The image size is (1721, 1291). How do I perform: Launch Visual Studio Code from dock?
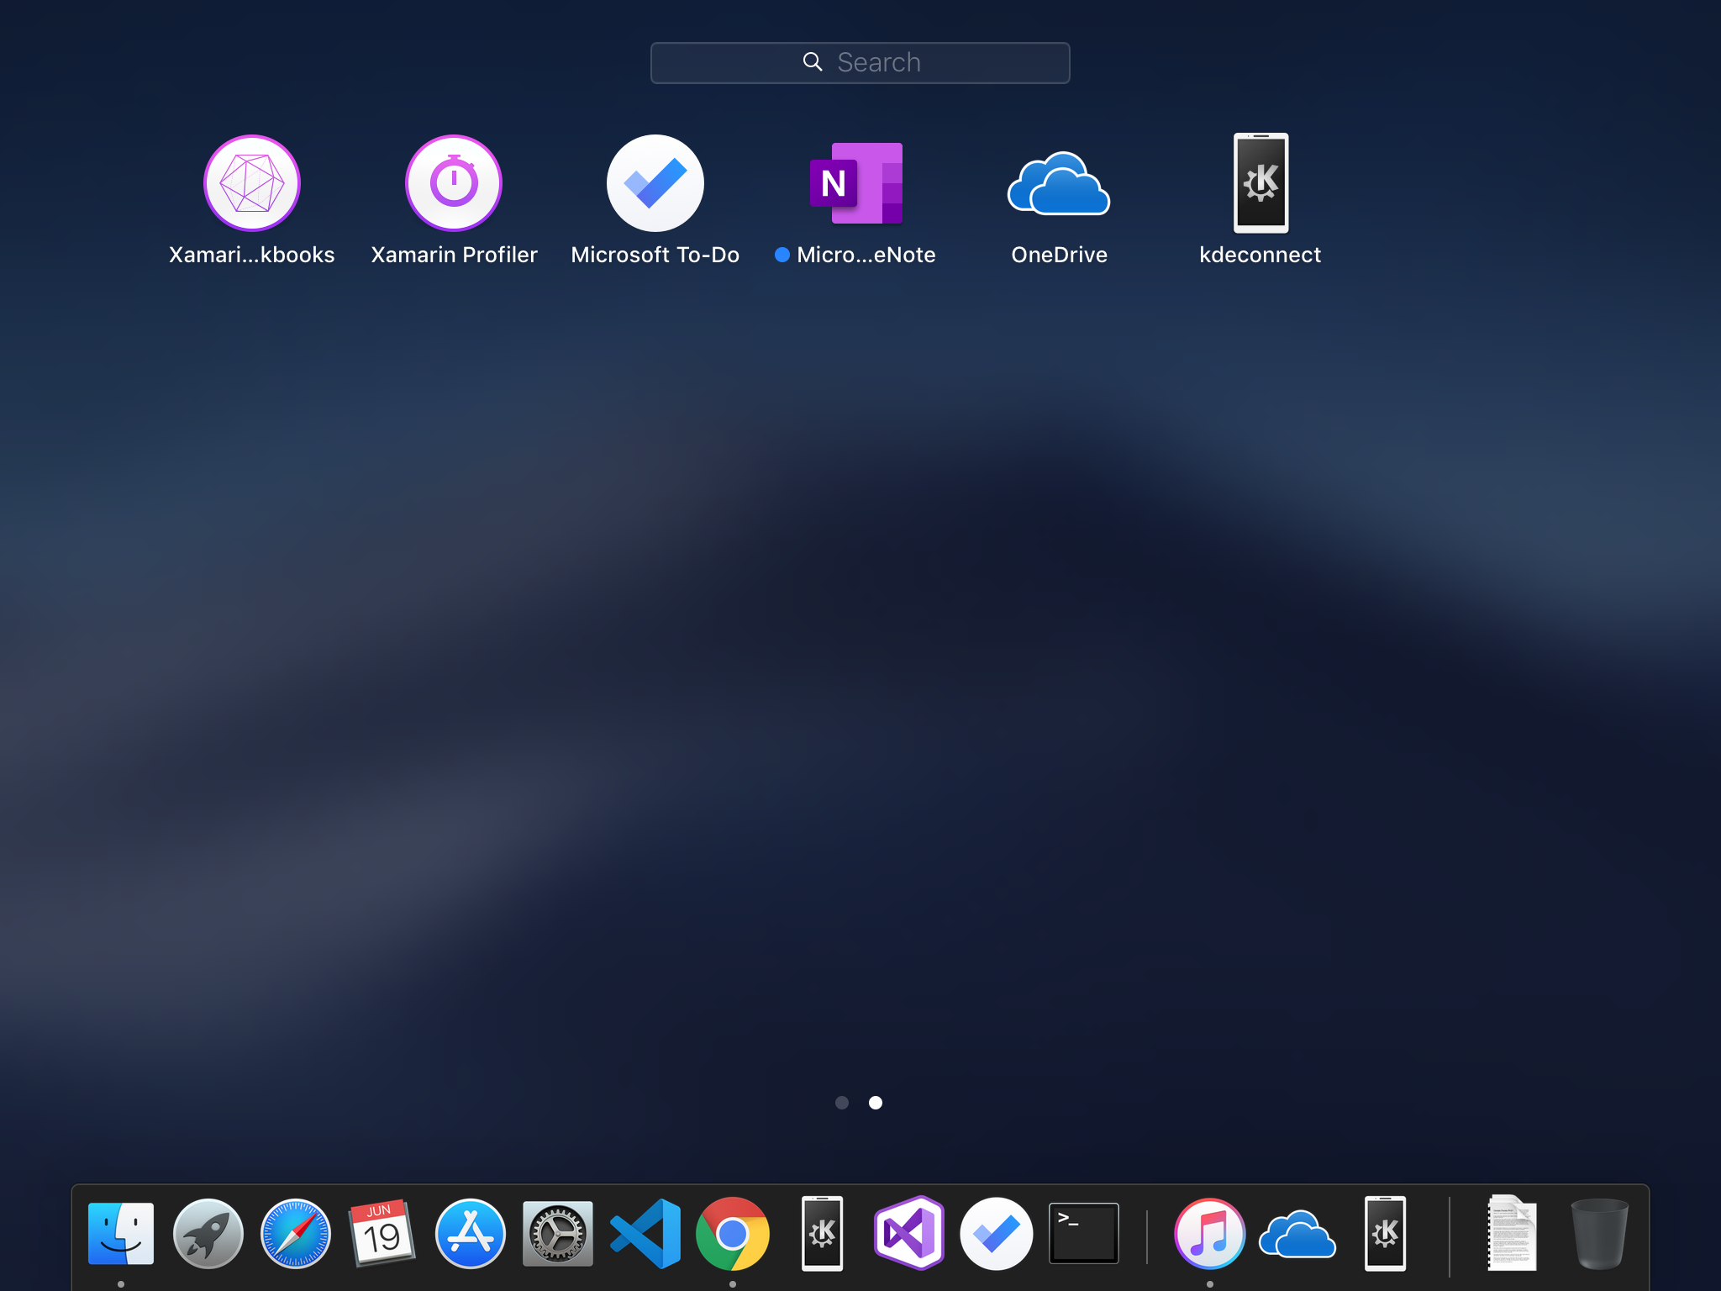pyautogui.click(x=645, y=1234)
